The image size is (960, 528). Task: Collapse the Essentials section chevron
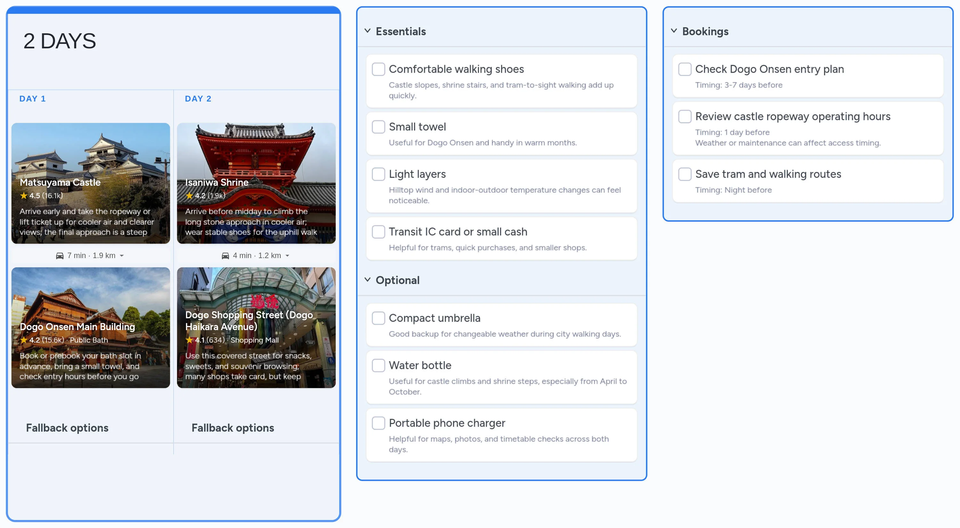pos(367,31)
